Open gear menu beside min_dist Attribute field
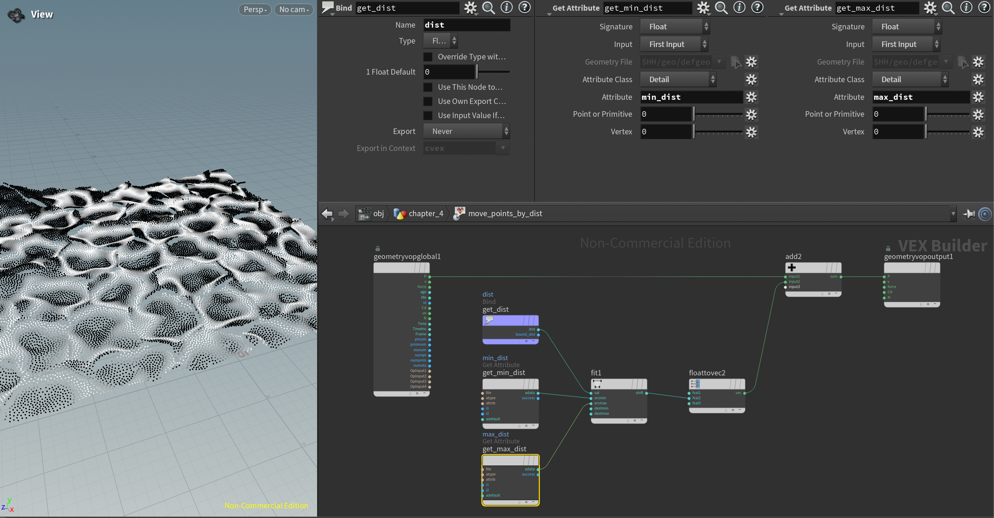 click(751, 97)
